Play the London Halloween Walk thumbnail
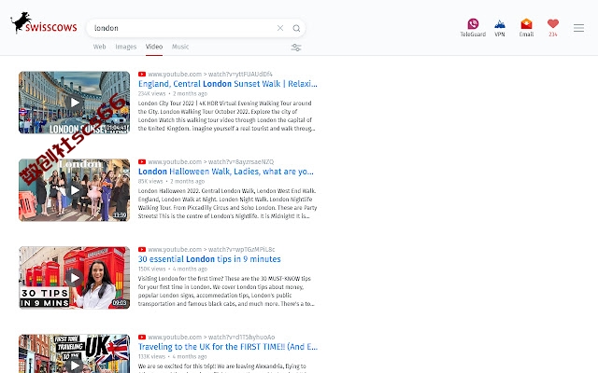 pos(75,190)
